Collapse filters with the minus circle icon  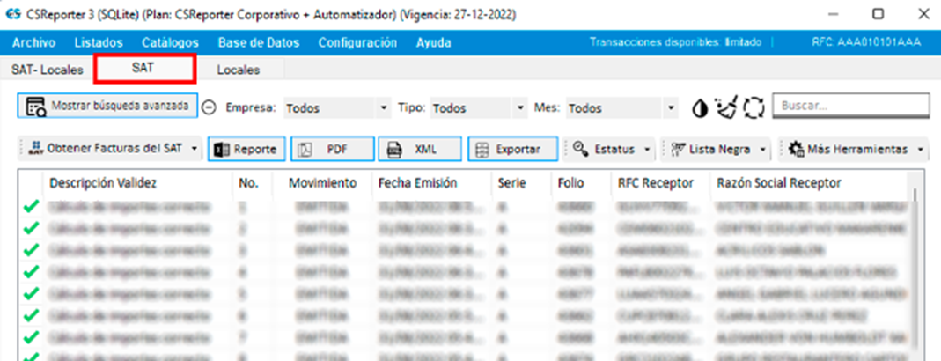click(x=209, y=107)
